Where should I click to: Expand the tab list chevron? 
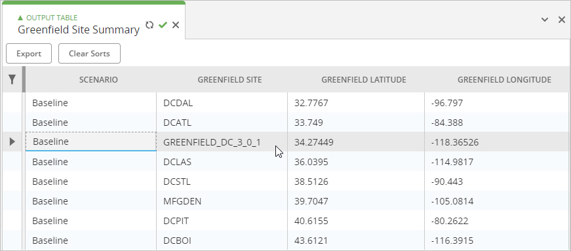(544, 20)
